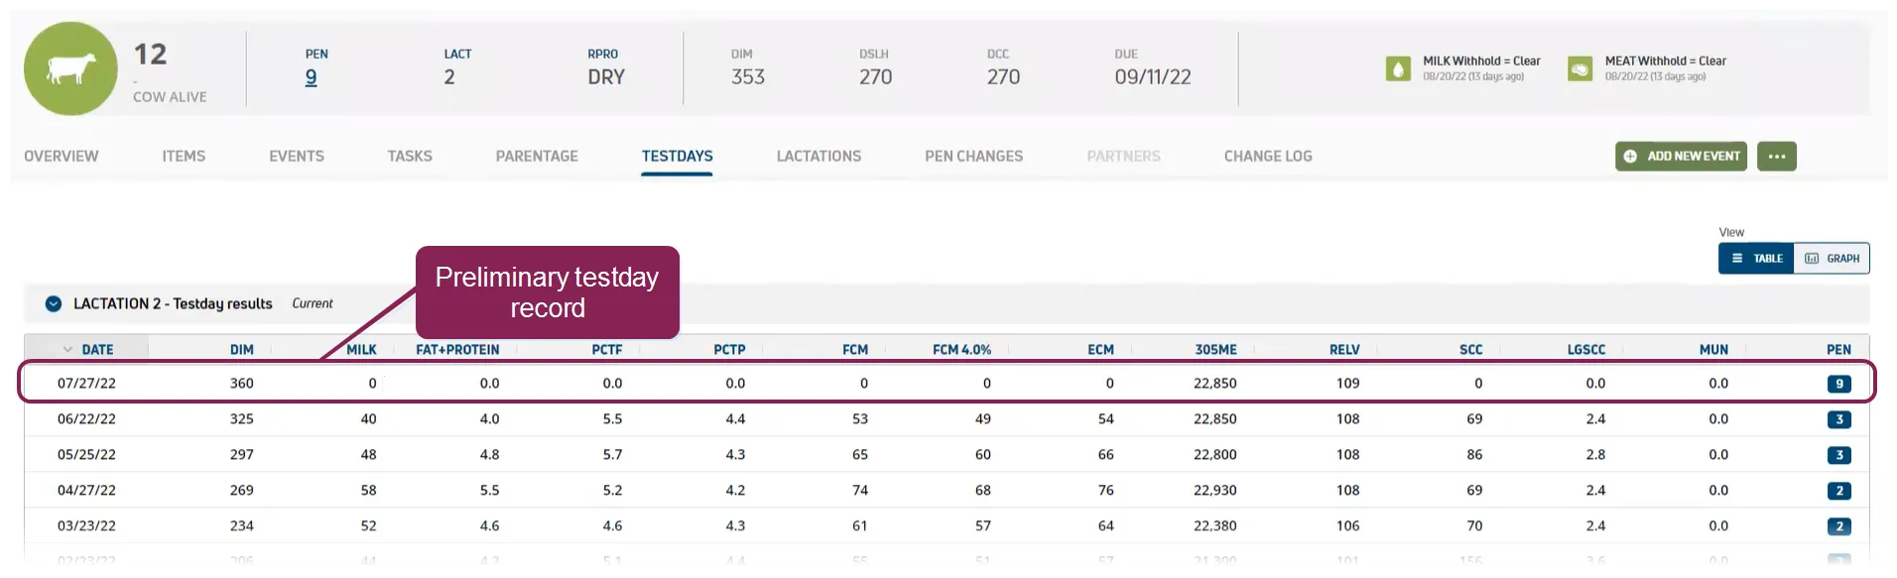
Task: Select the 07/27/22 date cell
Action: click(86, 383)
